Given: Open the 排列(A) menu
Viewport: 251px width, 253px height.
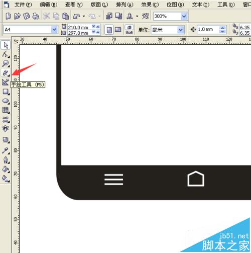Looking at the screenshot, I should pos(124,5).
